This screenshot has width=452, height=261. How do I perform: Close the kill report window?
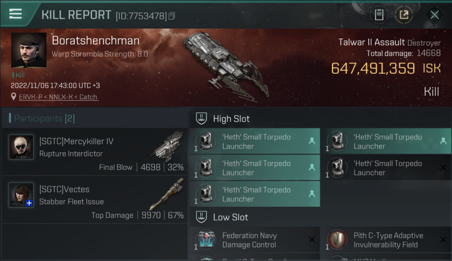434,15
